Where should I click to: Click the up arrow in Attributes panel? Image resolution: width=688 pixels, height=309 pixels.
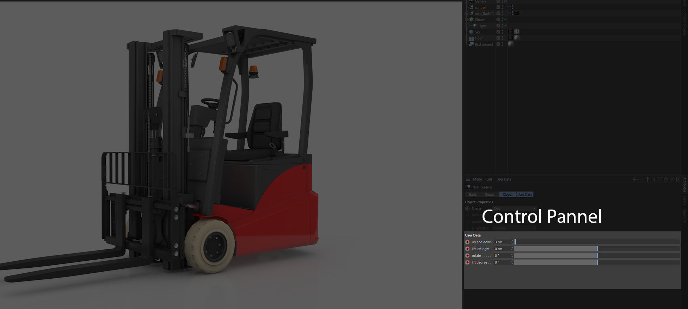[x=647, y=179]
